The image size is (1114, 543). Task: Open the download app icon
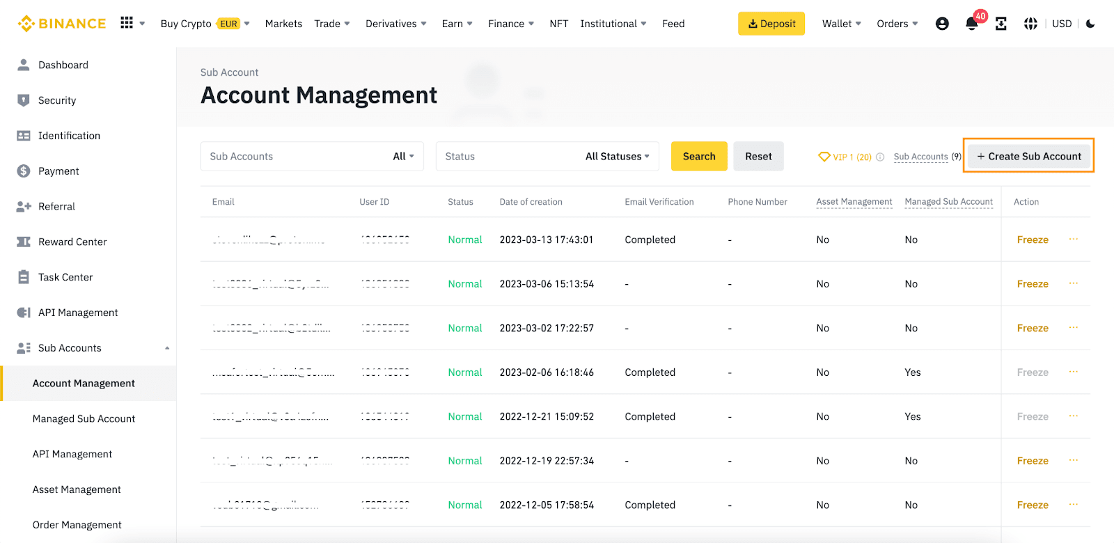[1001, 24]
